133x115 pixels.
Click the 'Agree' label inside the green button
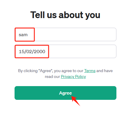click(65, 93)
